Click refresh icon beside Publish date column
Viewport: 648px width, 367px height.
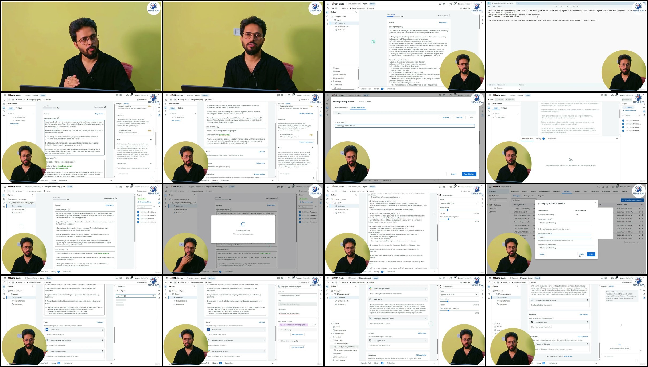[642, 204]
